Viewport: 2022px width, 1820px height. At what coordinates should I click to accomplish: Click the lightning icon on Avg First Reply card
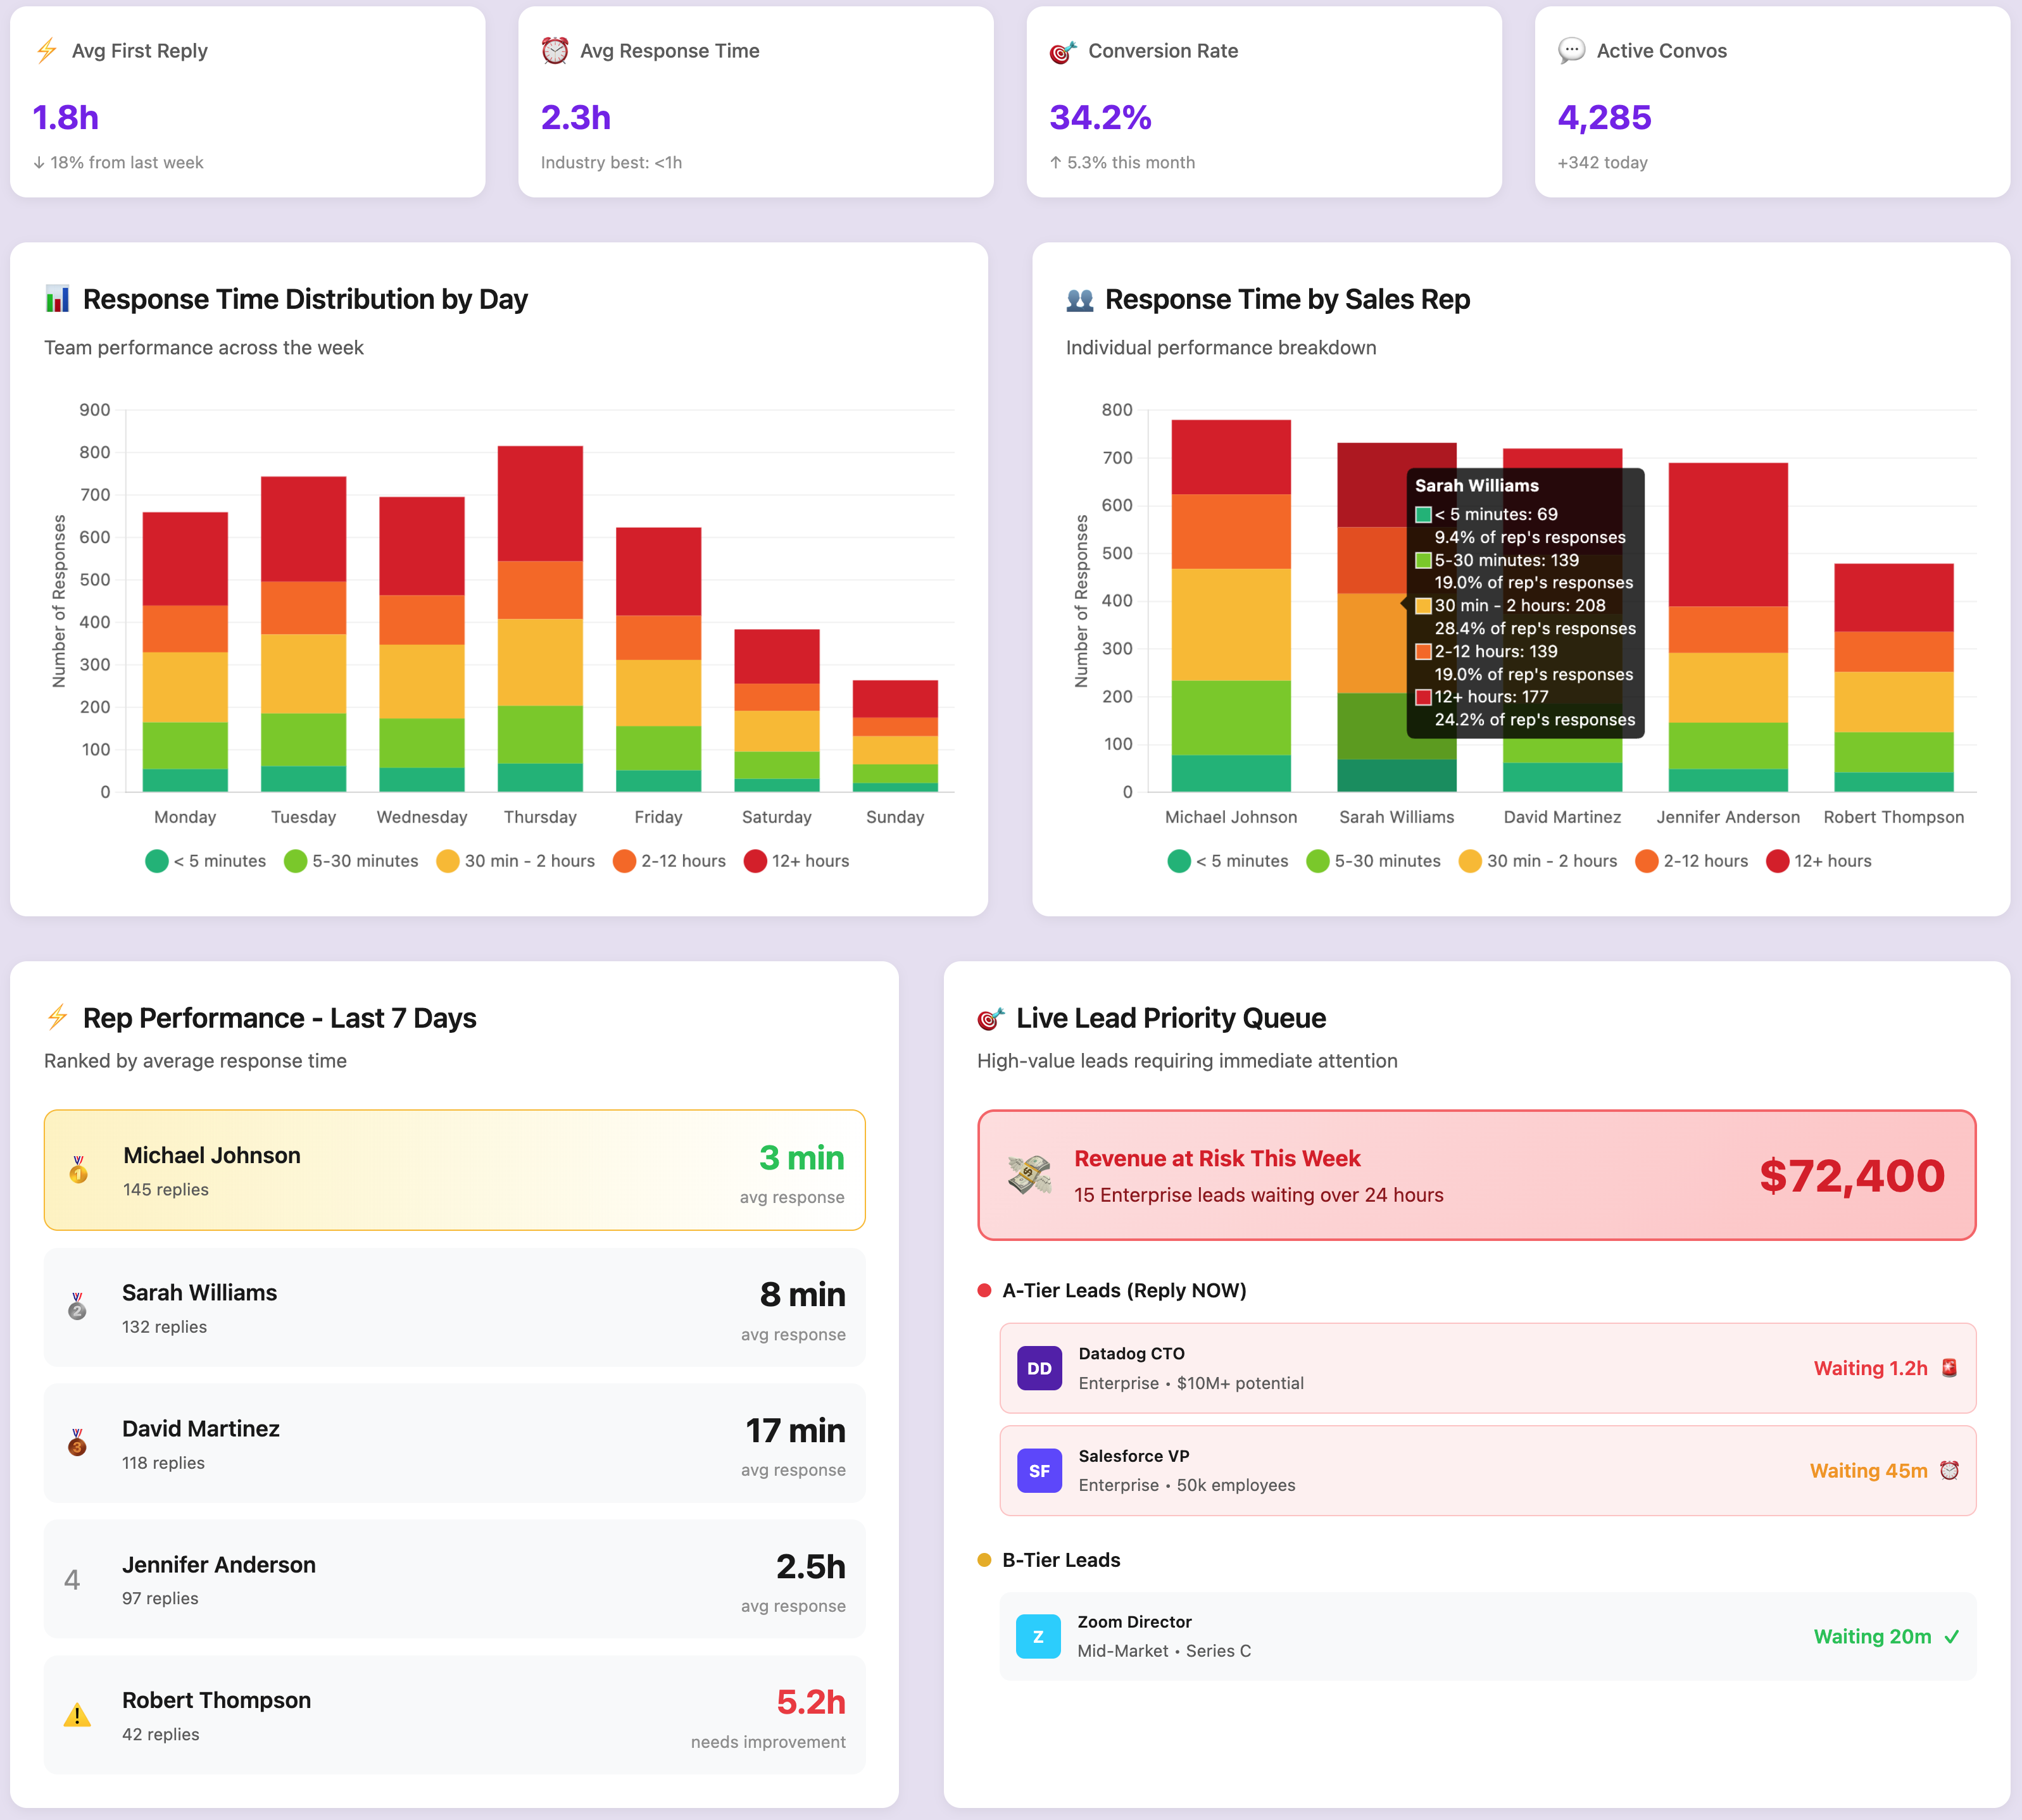pyautogui.click(x=45, y=50)
